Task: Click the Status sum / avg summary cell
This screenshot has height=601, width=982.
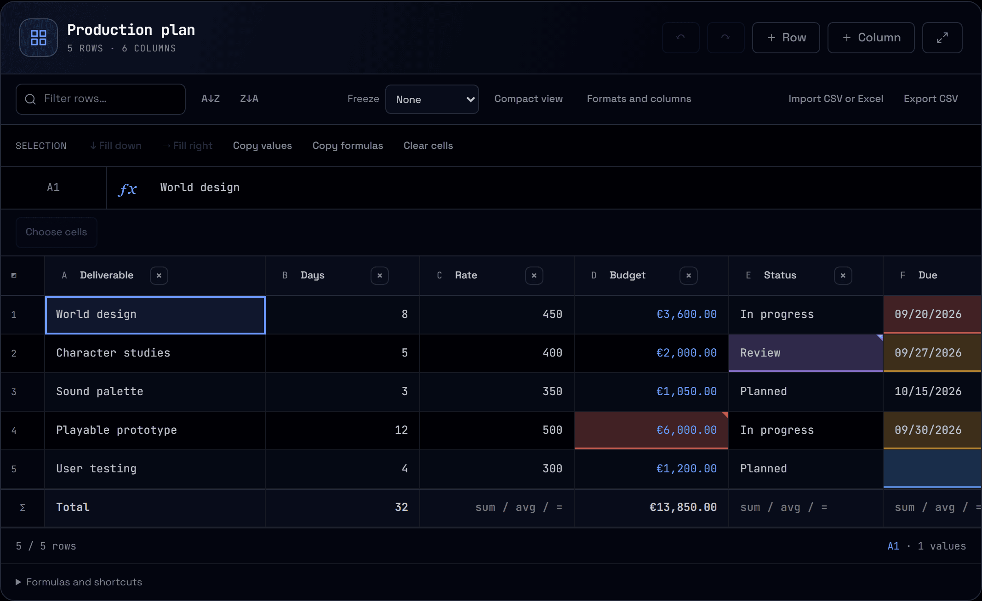Action: [806, 508]
